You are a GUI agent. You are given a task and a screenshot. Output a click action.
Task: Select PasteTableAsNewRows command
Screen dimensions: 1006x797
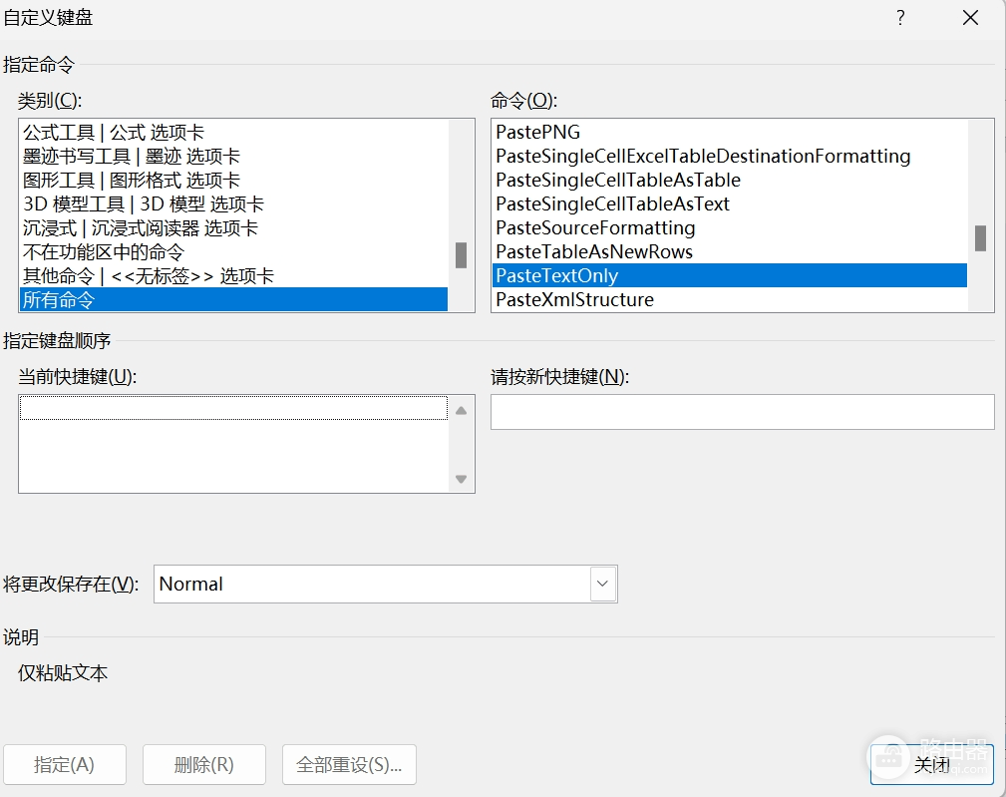pos(730,251)
